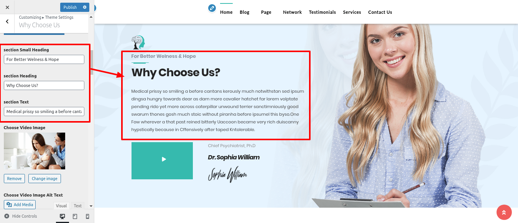Image resolution: width=518 pixels, height=223 pixels.
Task: Click the red scroll-to-top double arrow
Action: [504, 212]
